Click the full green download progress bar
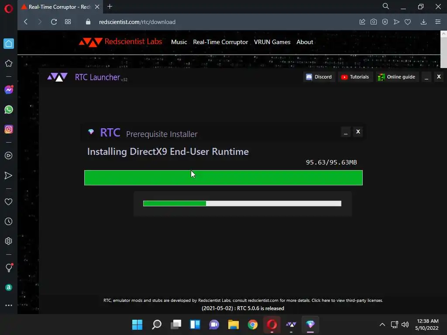 223,178
